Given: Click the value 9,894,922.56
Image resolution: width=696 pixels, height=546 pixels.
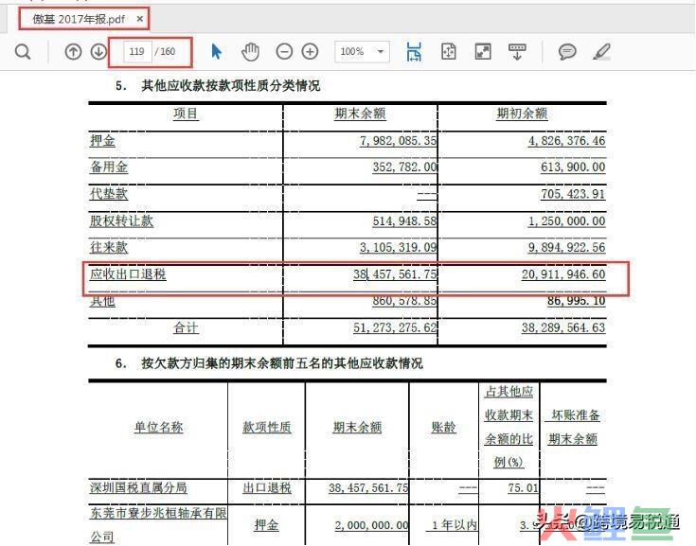Looking at the screenshot, I should (x=567, y=247).
